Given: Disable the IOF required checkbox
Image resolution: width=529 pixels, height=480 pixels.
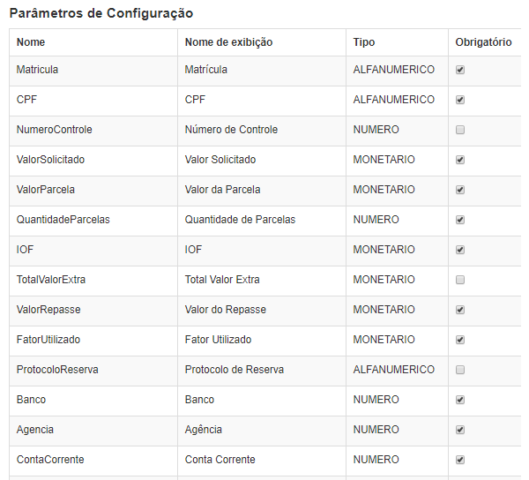Looking at the screenshot, I should click(460, 250).
